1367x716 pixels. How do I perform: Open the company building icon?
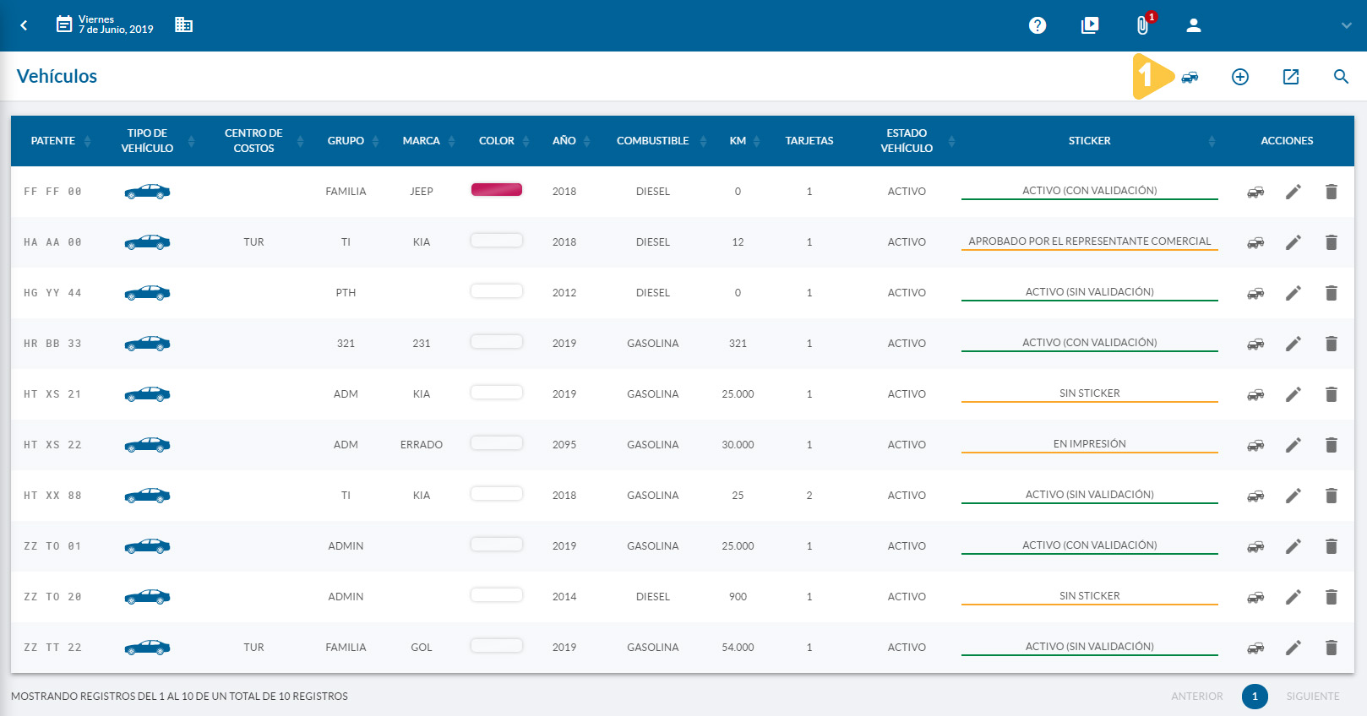183,24
